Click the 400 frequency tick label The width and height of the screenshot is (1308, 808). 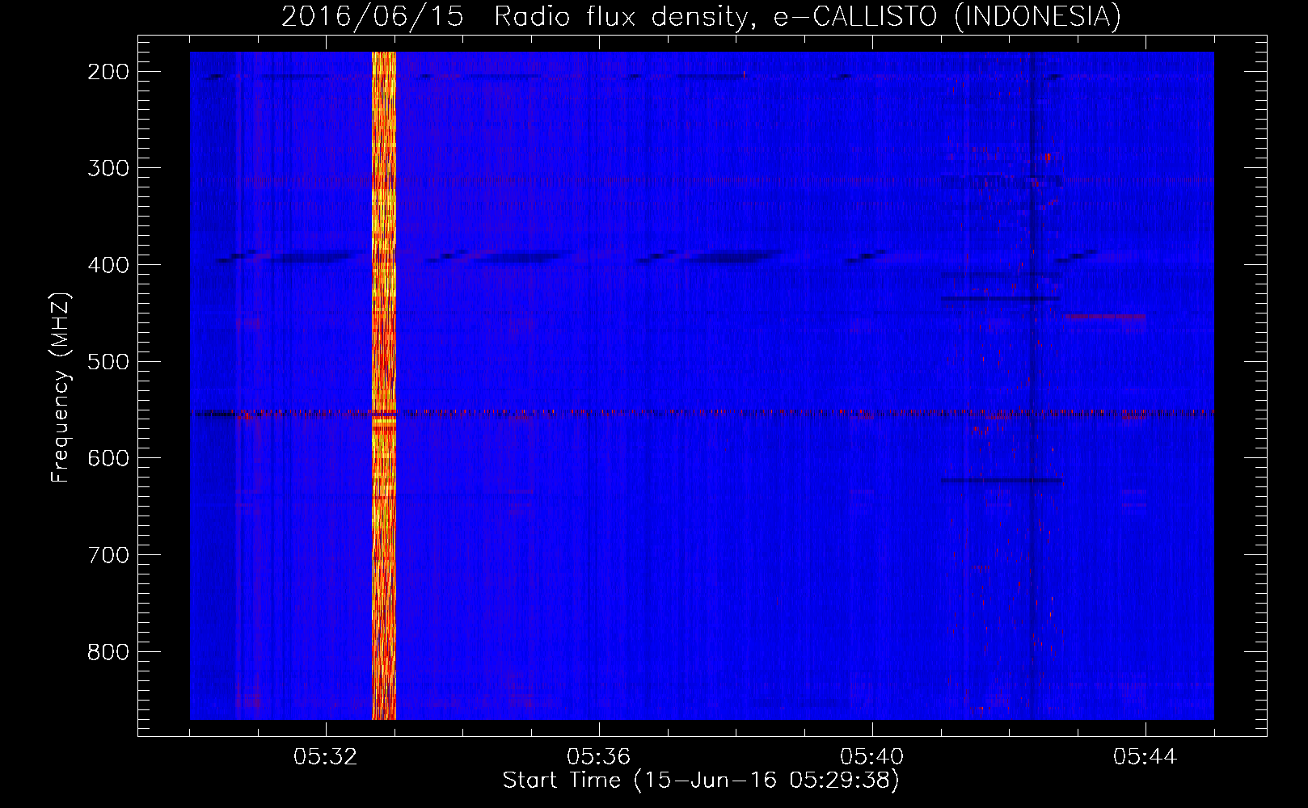coord(108,265)
